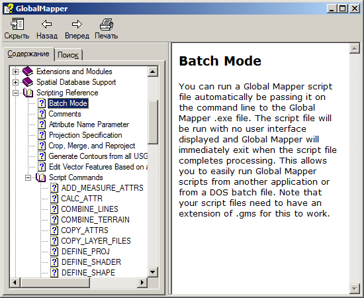364x298 pixels.
Task: Click the topic icon beside DEFINE_SHAPE
Action: [x=54, y=272]
